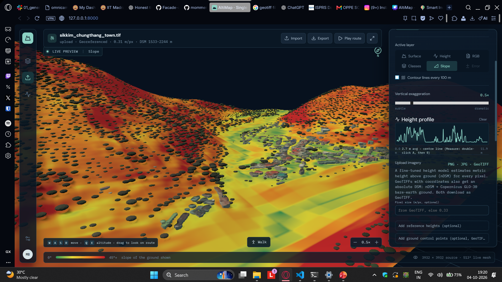Open browser search magnifier icon

(468, 8)
